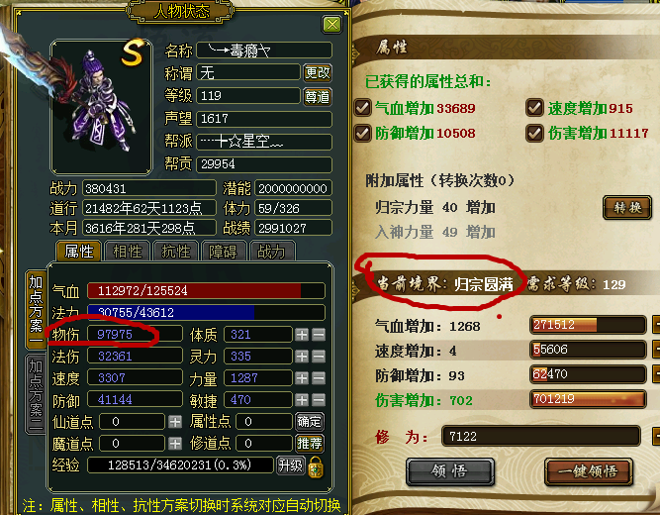The image size is (660, 515).
Task: Click the 更改 title button
Action: [x=318, y=73]
